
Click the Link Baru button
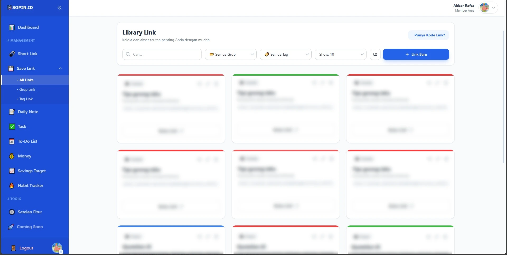tap(416, 54)
